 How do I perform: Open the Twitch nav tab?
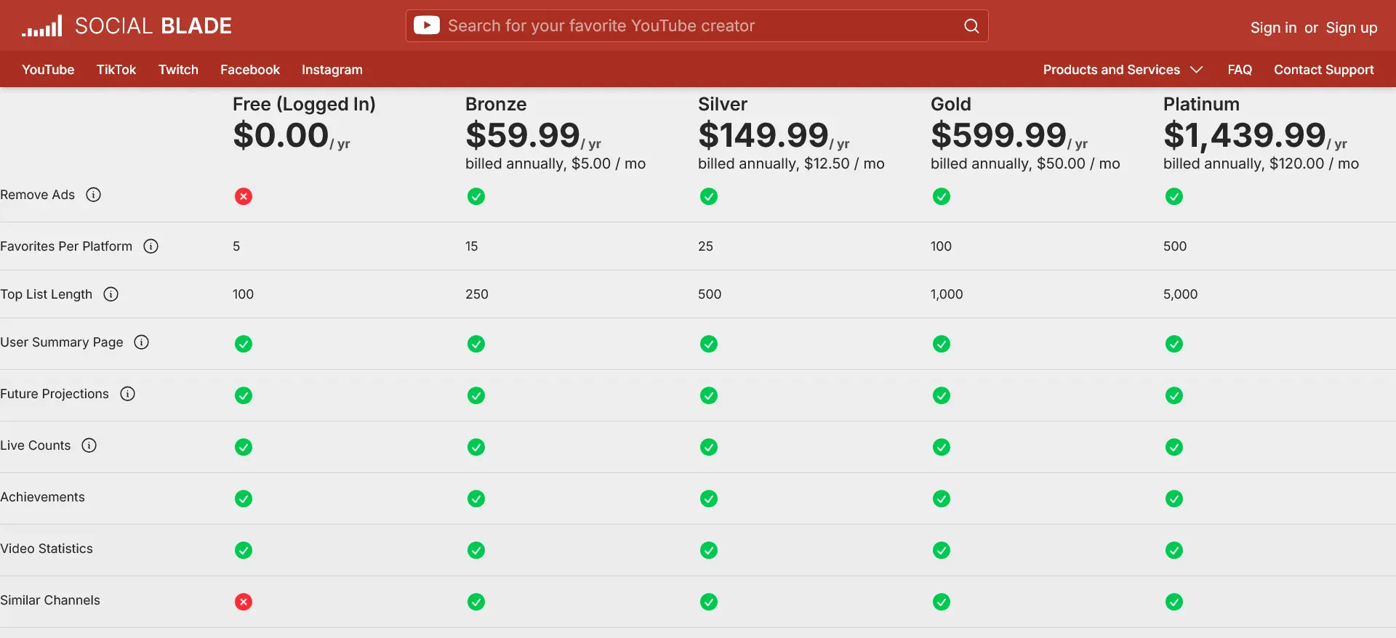(178, 70)
